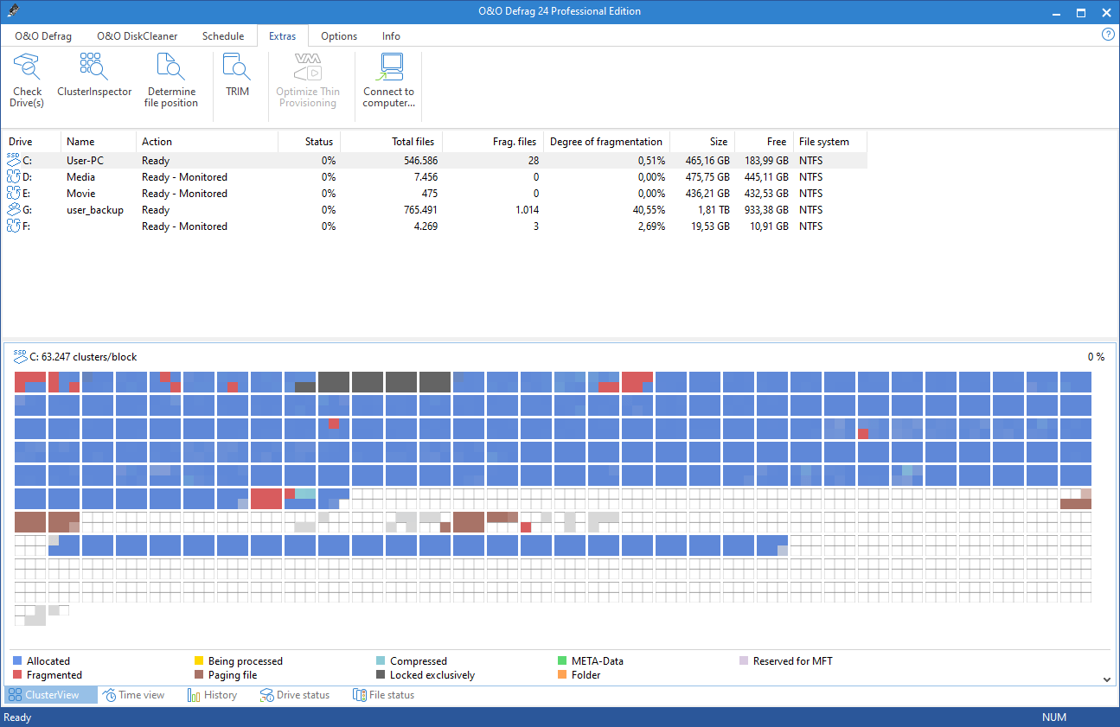Switch to the O&O DiskCleaner tab
Image resolution: width=1120 pixels, height=727 pixels.
coord(137,36)
